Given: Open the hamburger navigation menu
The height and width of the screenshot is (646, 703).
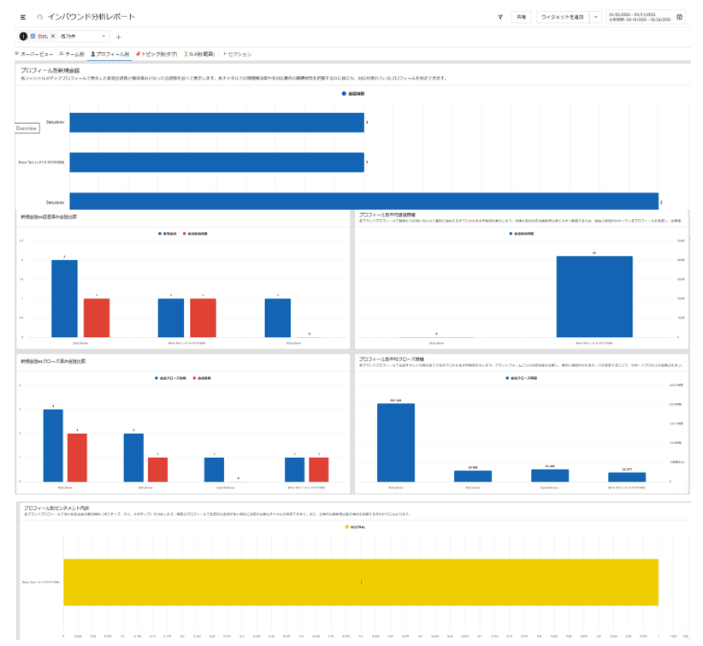Looking at the screenshot, I should 22,17.
